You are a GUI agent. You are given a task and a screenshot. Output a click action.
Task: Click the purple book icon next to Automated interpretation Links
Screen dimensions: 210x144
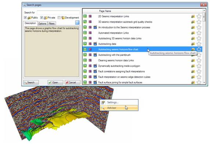click(x=90, y=33)
